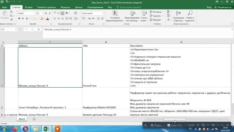Switch to Разметка страницы tab

46,7
